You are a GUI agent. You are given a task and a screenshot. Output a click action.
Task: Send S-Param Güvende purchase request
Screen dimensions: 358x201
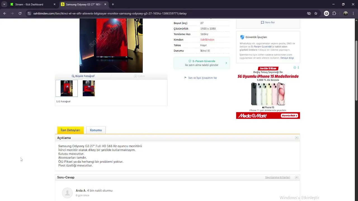point(202,63)
